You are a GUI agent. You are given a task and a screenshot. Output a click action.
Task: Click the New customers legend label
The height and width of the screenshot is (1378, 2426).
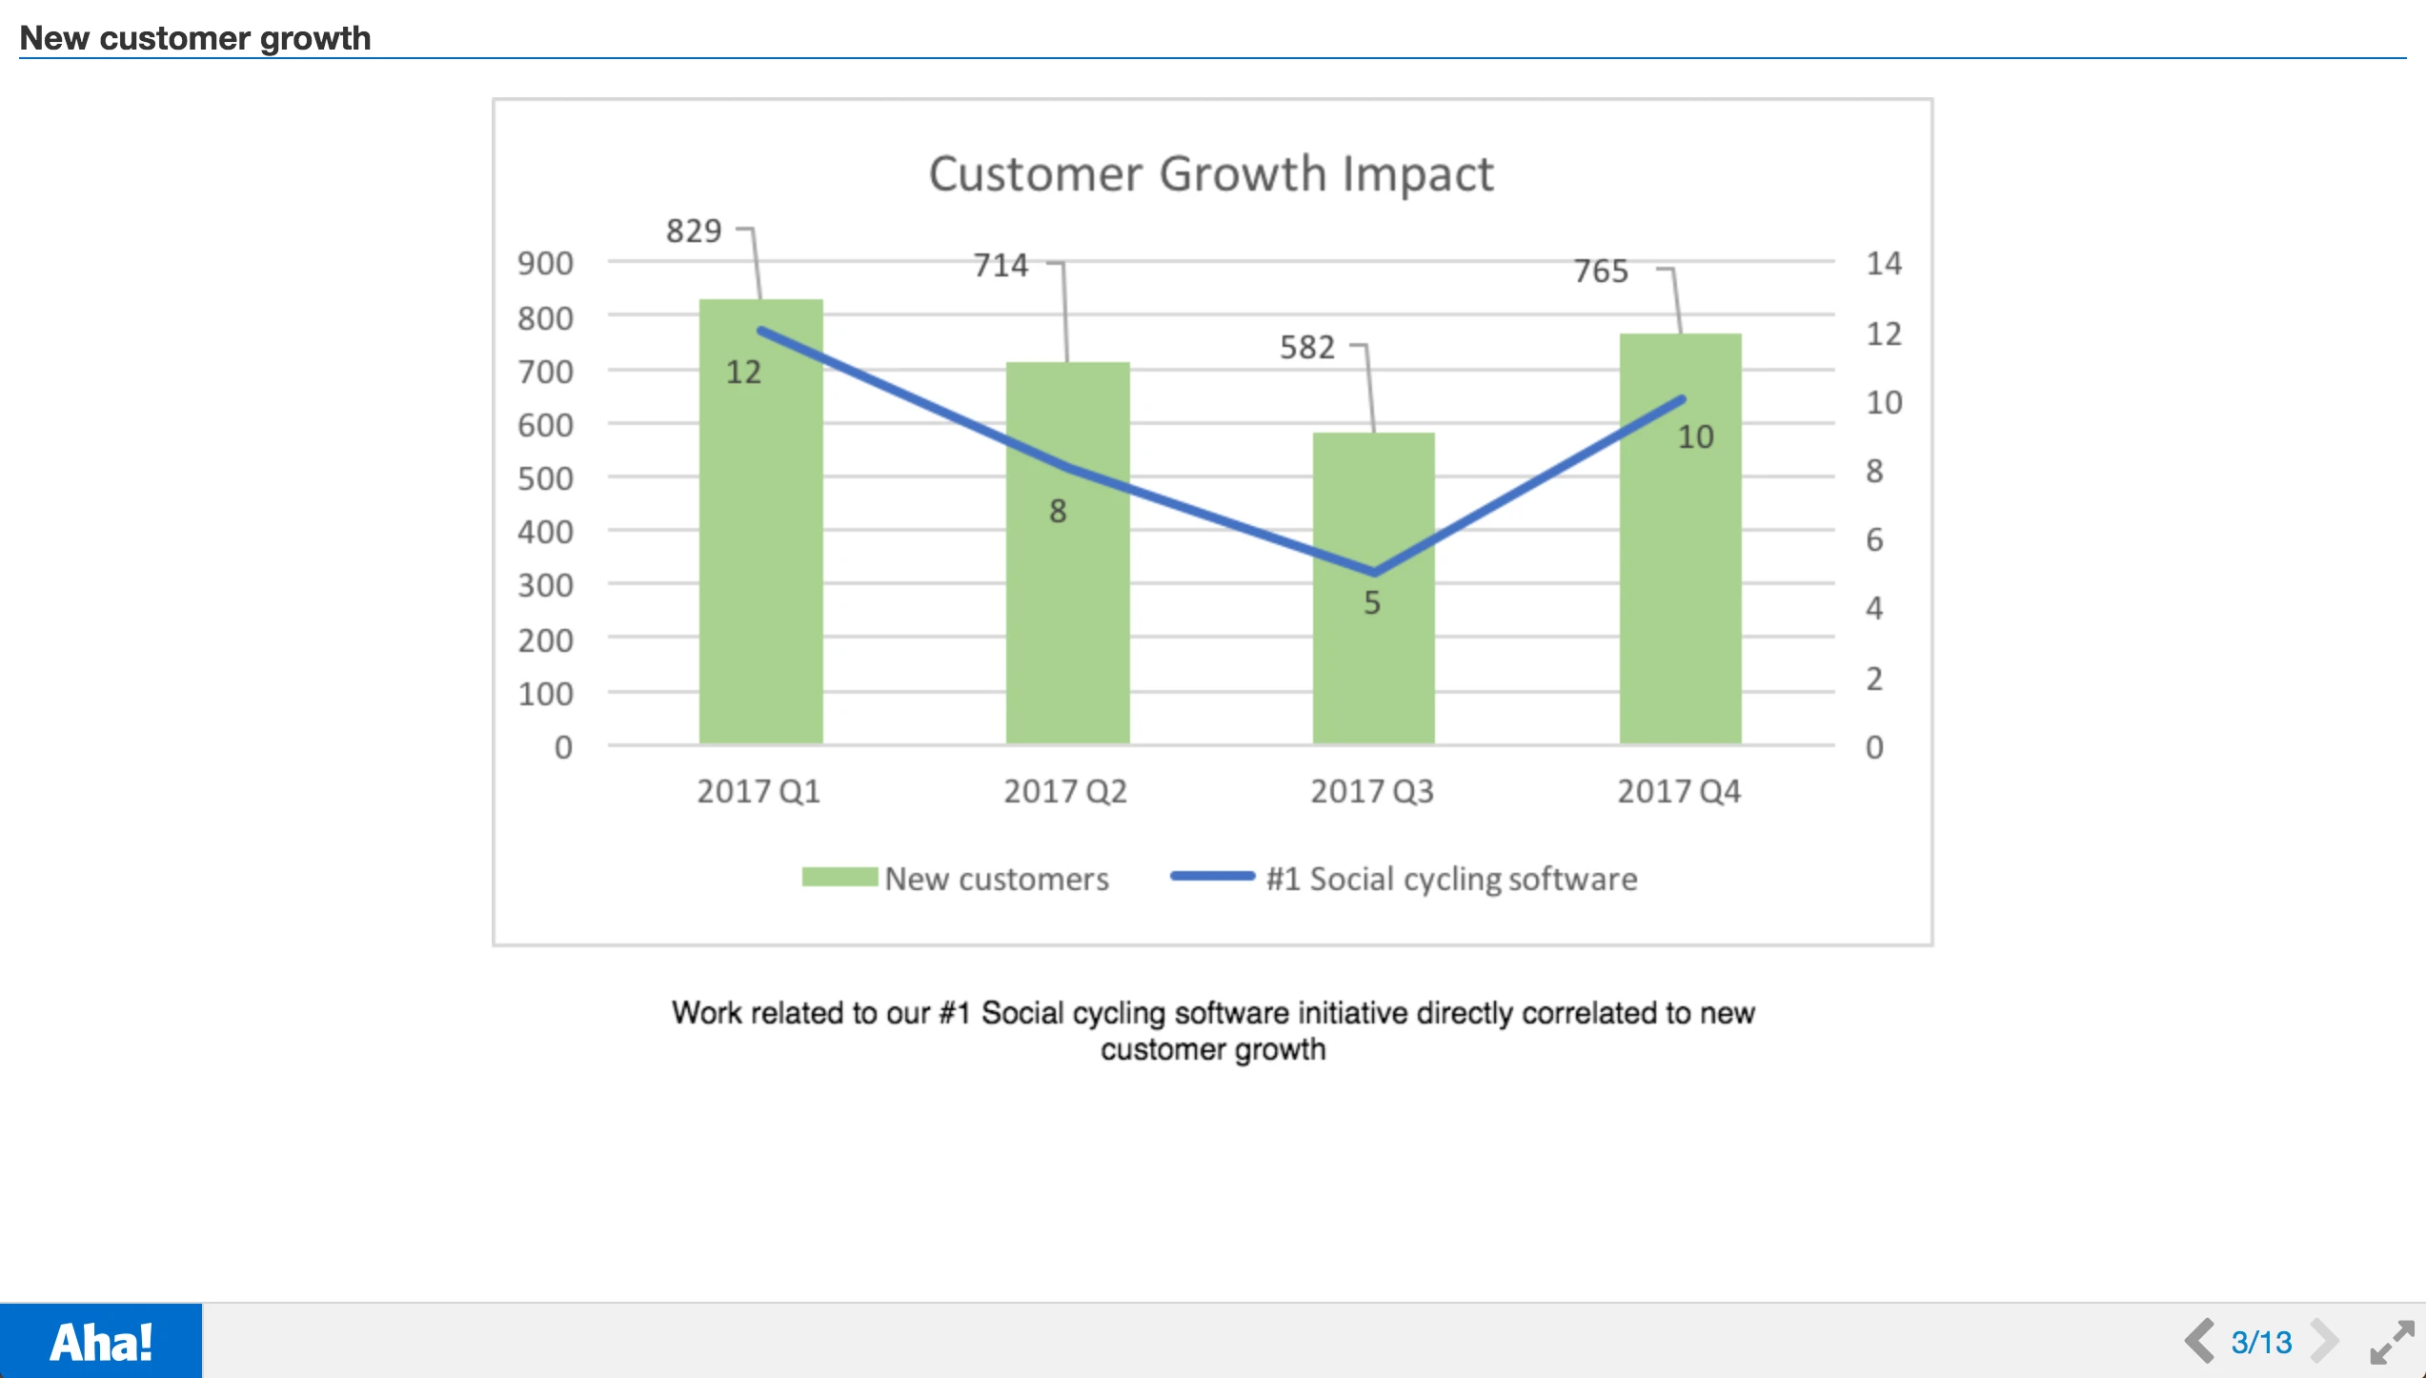[997, 879]
